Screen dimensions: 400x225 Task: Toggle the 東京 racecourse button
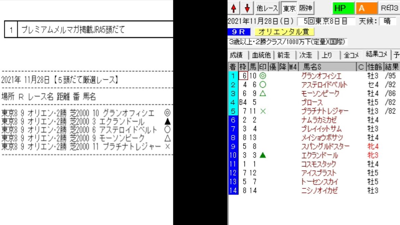289,8
